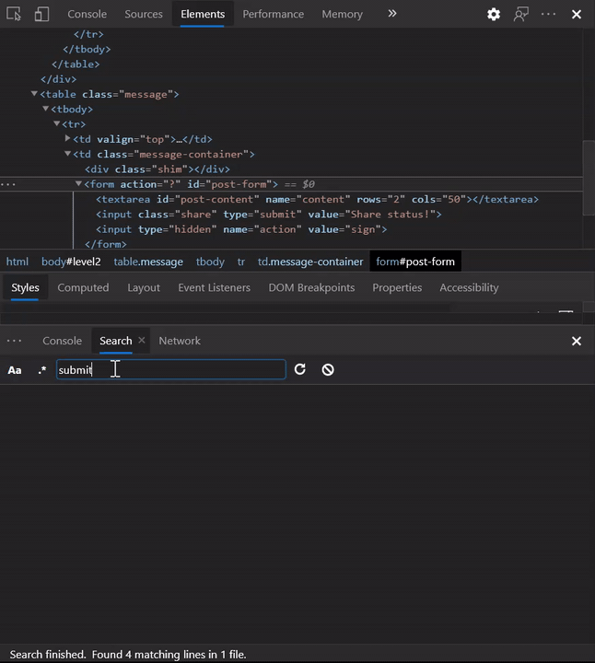Toggle regular expression search option
The image size is (595, 663).
point(41,370)
